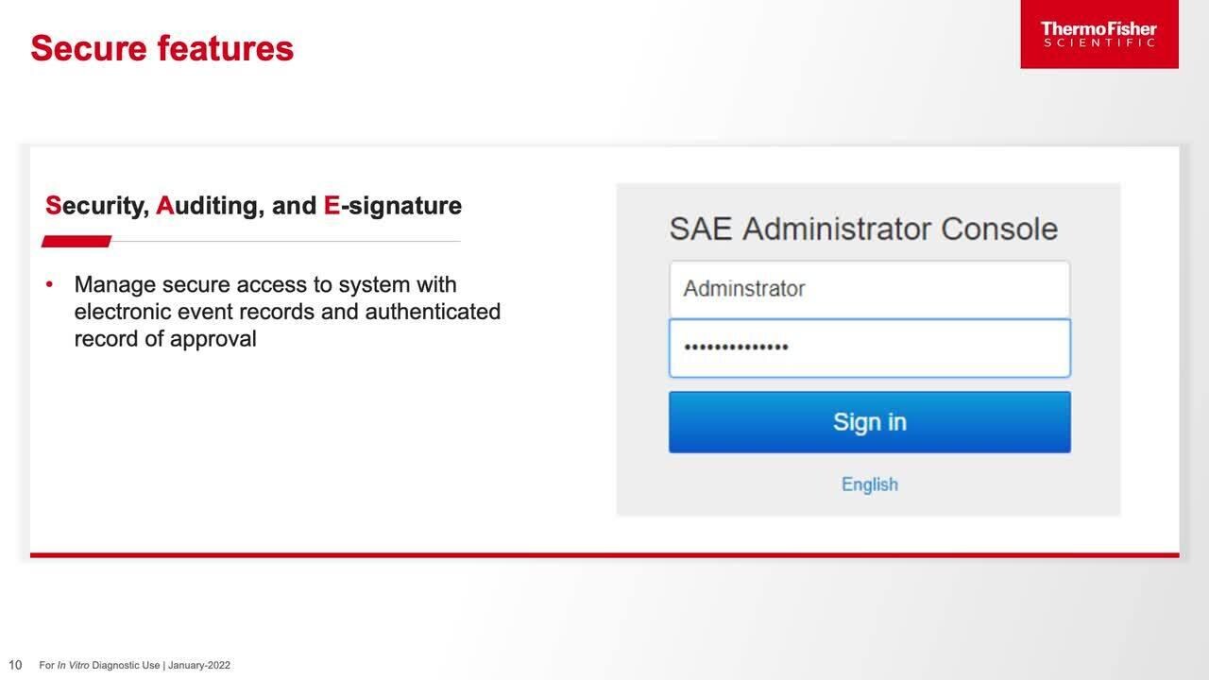Click the red letter S in Security
1209x680 pixels.
pos(53,206)
